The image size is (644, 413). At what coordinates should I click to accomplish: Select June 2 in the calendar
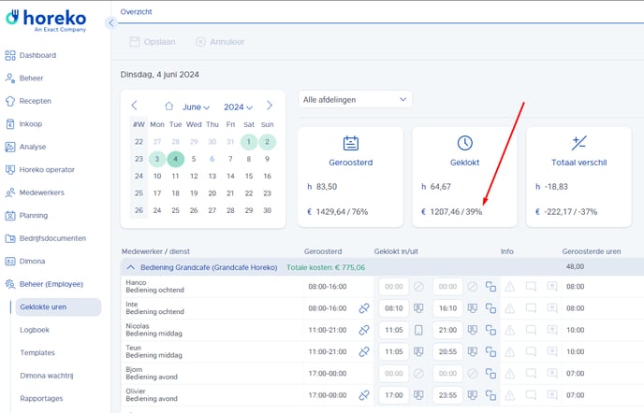point(268,142)
